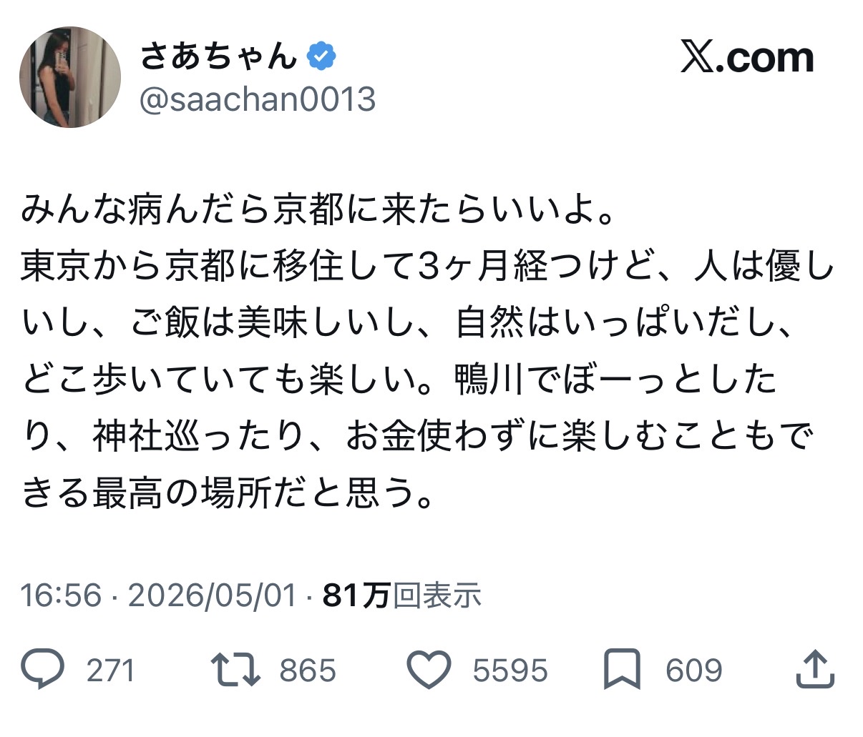The height and width of the screenshot is (737, 863).
Task: Click the 2026/05/01 post date
Action: 212,595
